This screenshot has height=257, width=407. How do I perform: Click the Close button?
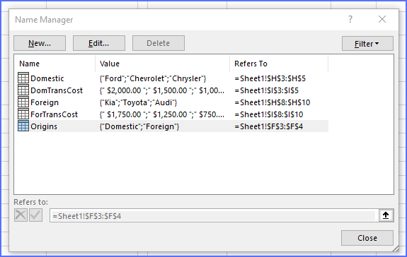pos(367,238)
